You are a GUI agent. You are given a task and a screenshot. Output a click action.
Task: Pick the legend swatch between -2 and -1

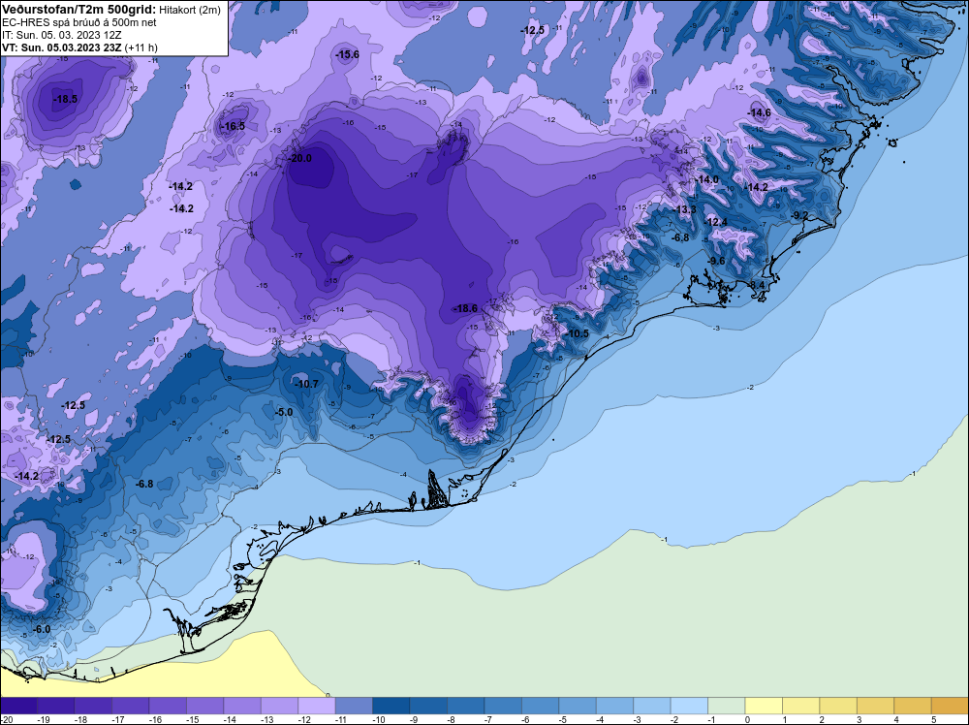point(689,706)
